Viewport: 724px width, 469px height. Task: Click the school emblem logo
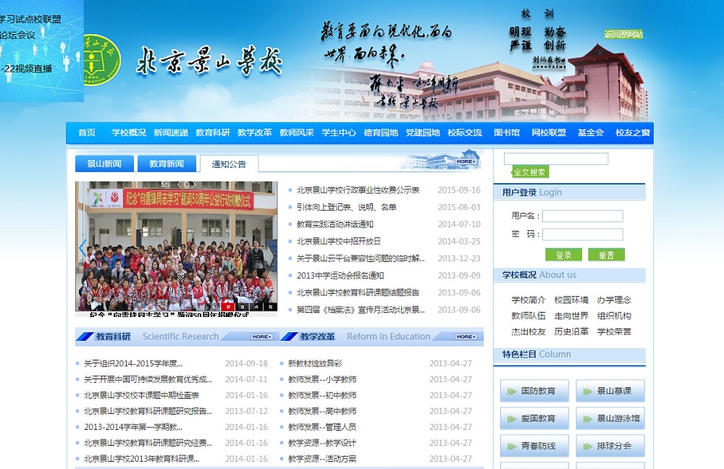click(102, 60)
